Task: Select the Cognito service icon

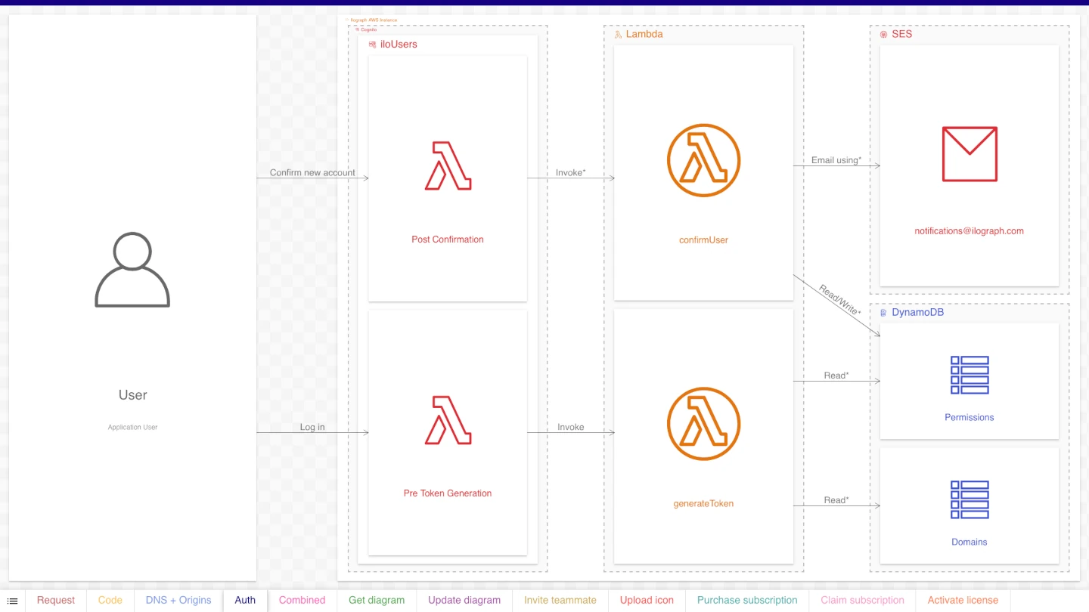Action: [358, 29]
